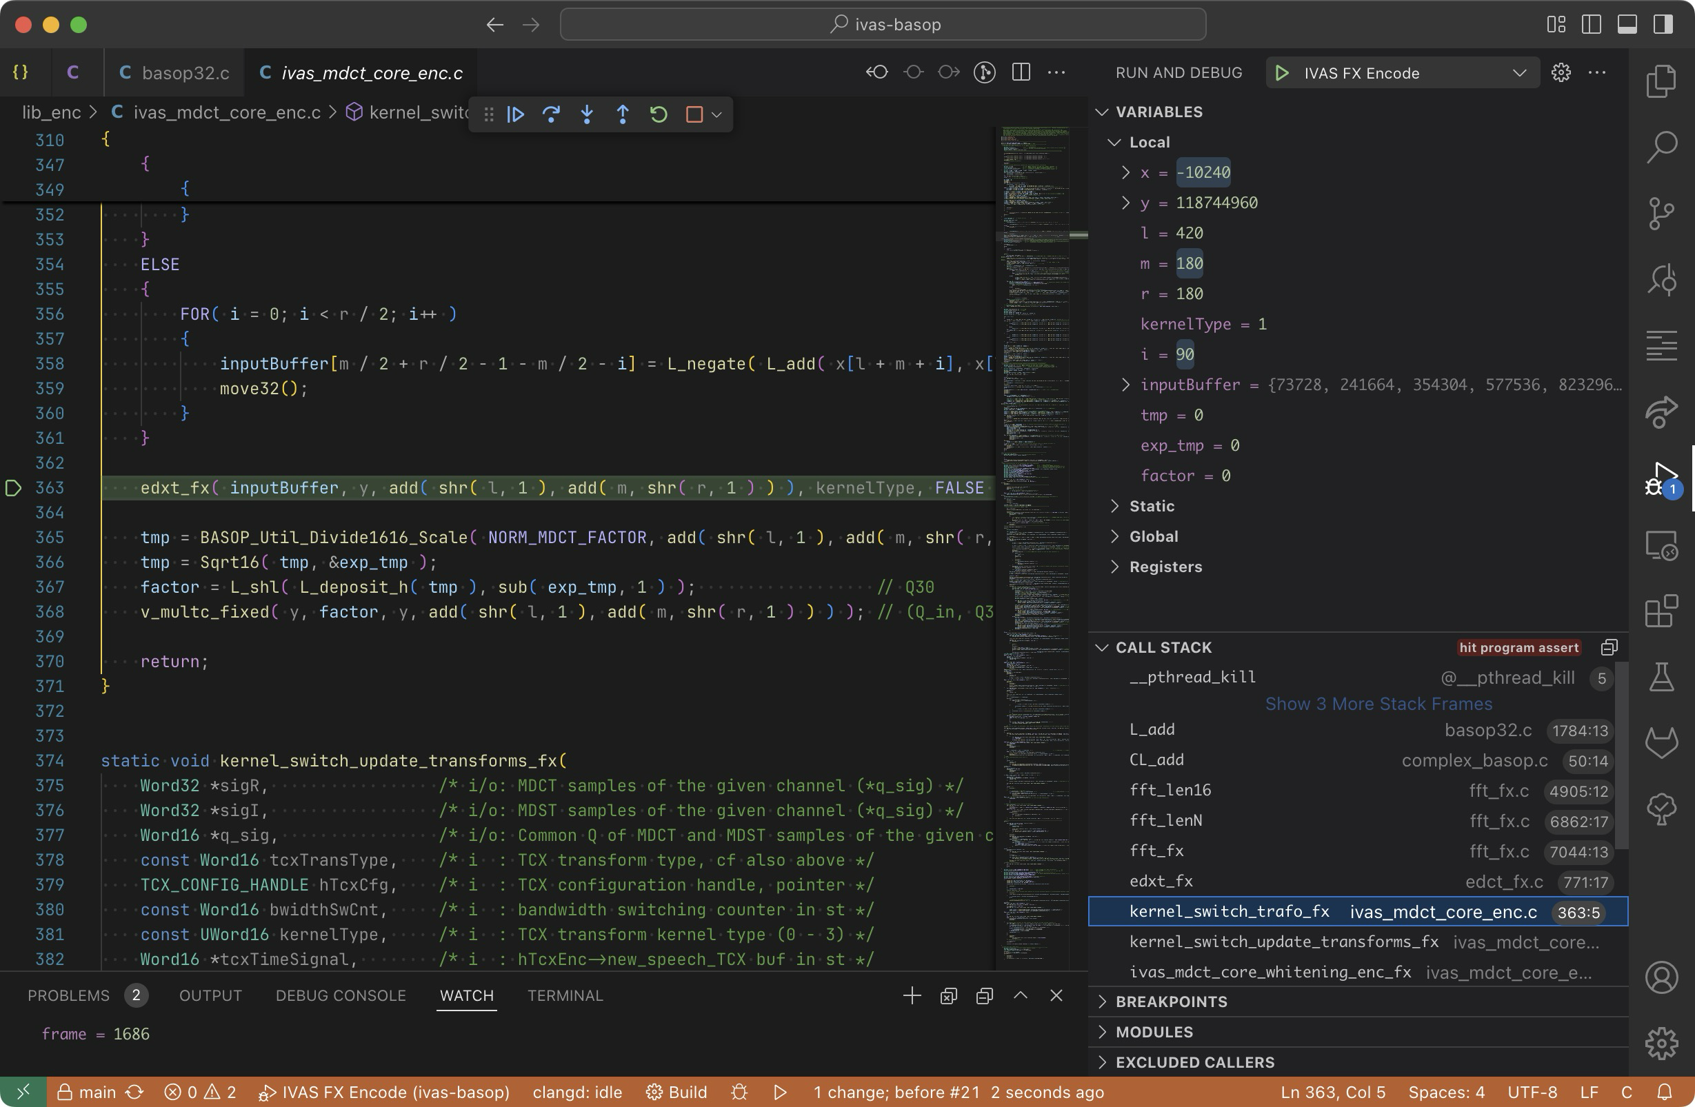
Task: Open the Extensions sidebar view
Action: 1661,611
